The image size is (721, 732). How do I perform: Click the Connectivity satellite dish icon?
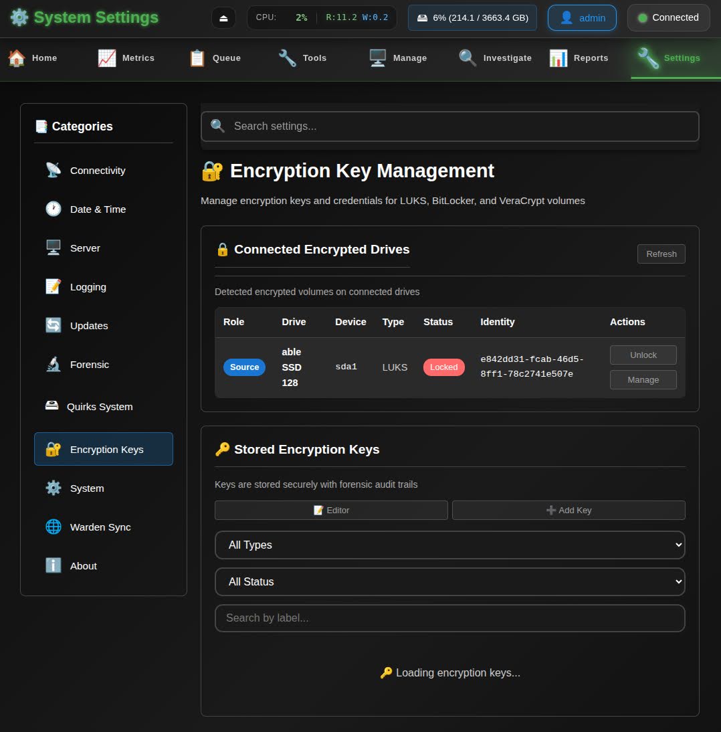point(54,170)
